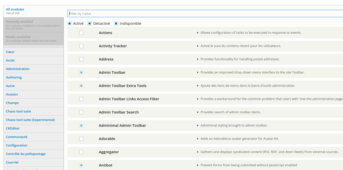Expand the Admin Toolbar description arrow
The width and height of the screenshot is (343, 170).
point(198,72)
